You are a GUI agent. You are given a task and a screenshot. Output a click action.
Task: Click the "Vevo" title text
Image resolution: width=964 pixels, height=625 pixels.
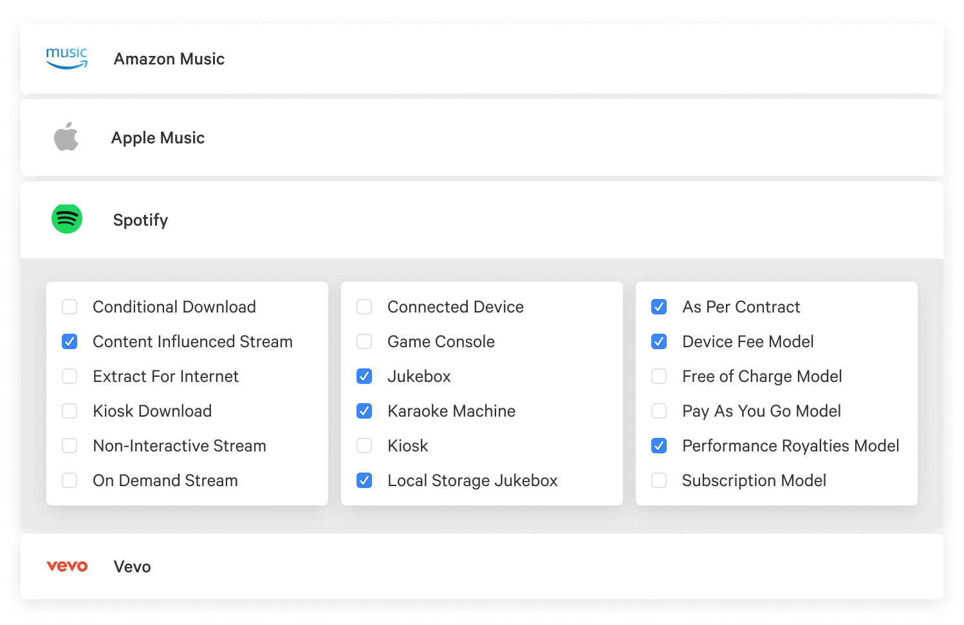click(x=133, y=566)
